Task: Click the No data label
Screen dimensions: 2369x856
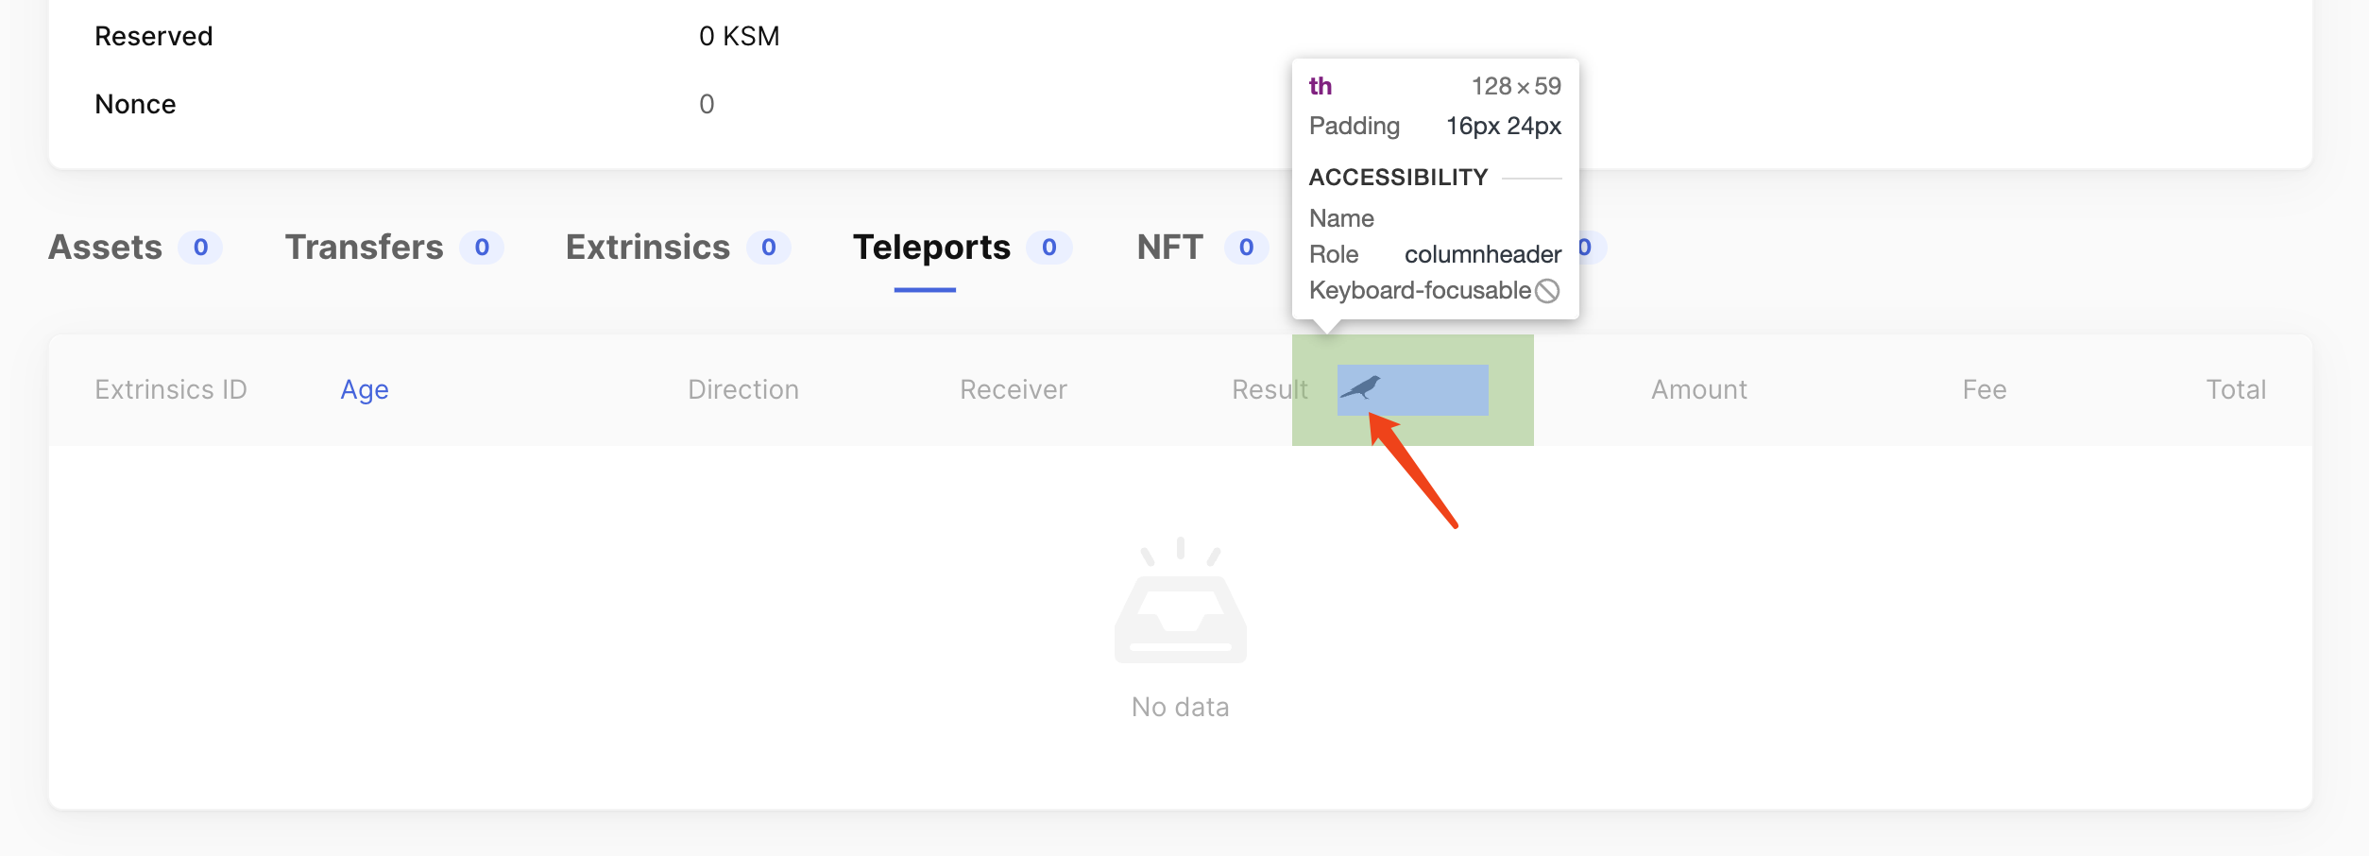Action: pyautogui.click(x=1181, y=707)
